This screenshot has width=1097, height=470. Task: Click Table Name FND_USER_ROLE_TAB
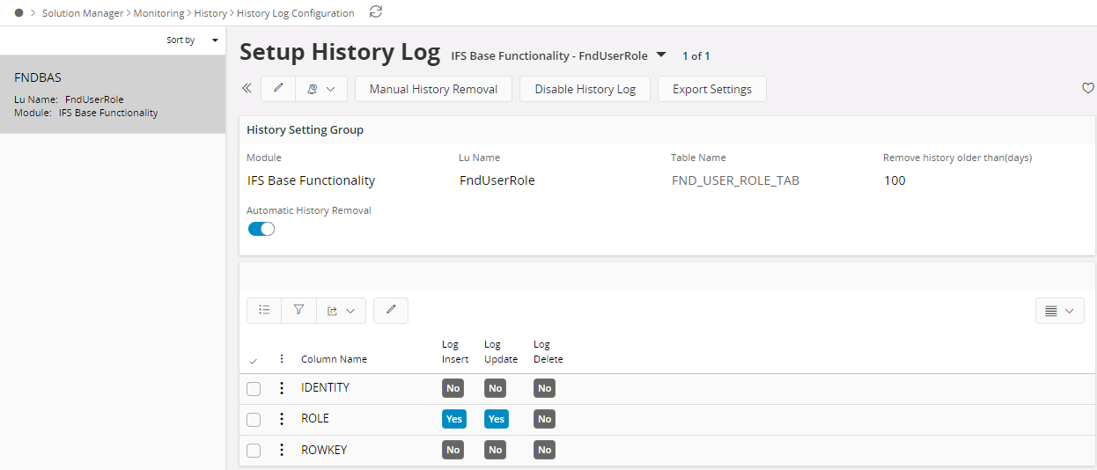[x=735, y=181]
